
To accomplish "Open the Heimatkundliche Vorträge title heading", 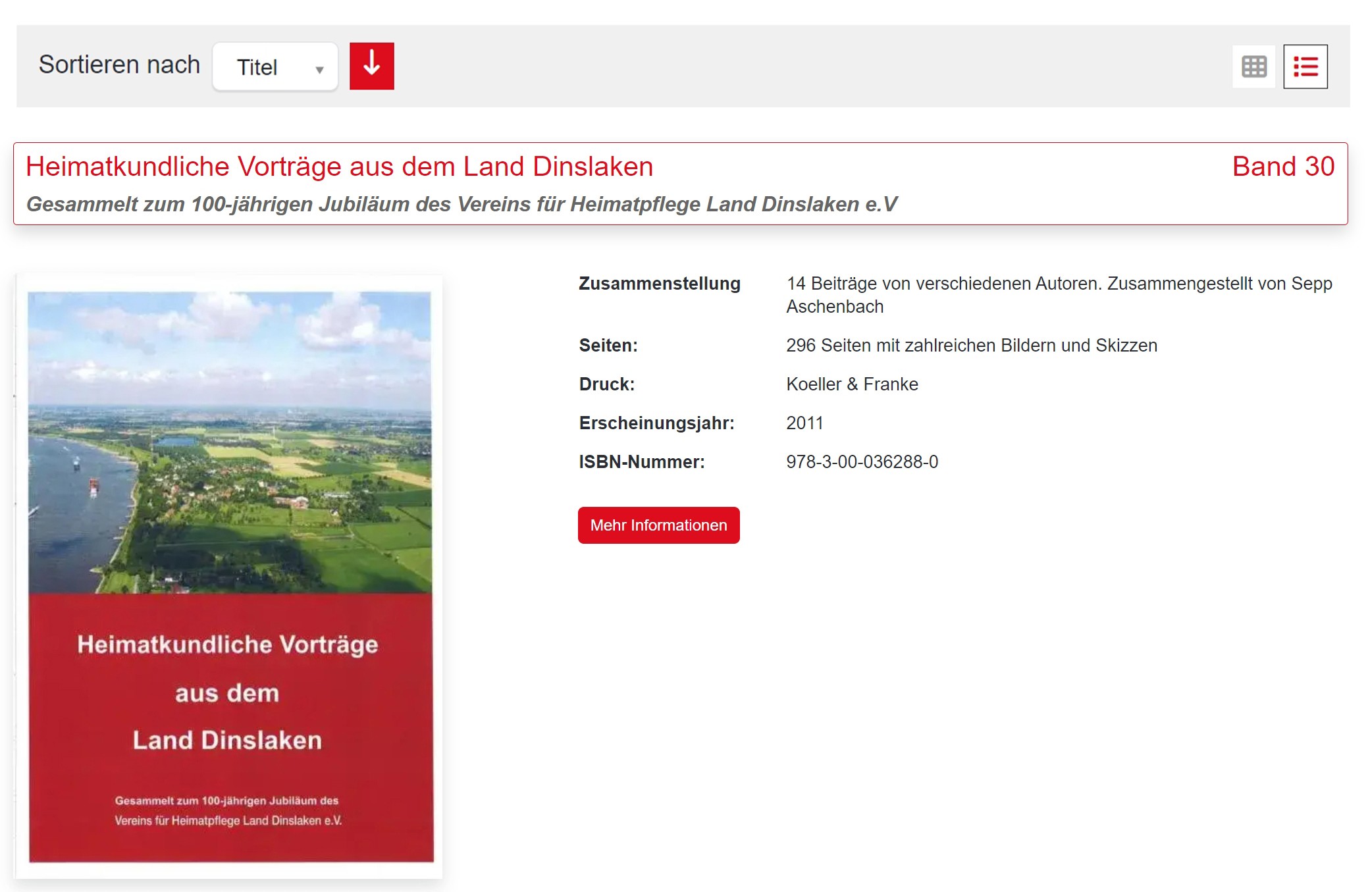I will click(x=339, y=167).
